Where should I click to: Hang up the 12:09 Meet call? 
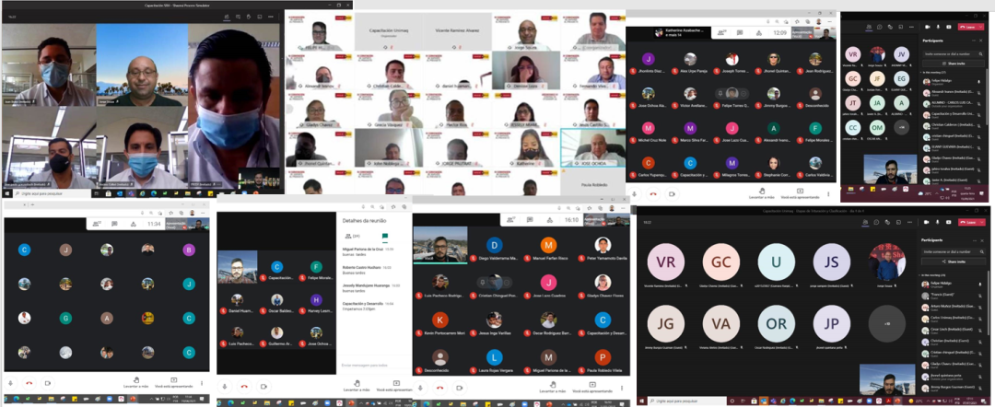[x=653, y=192]
